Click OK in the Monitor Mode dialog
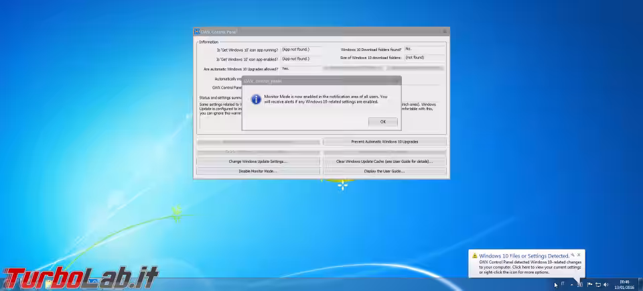The height and width of the screenshot is (291, 643). (382, 122)
